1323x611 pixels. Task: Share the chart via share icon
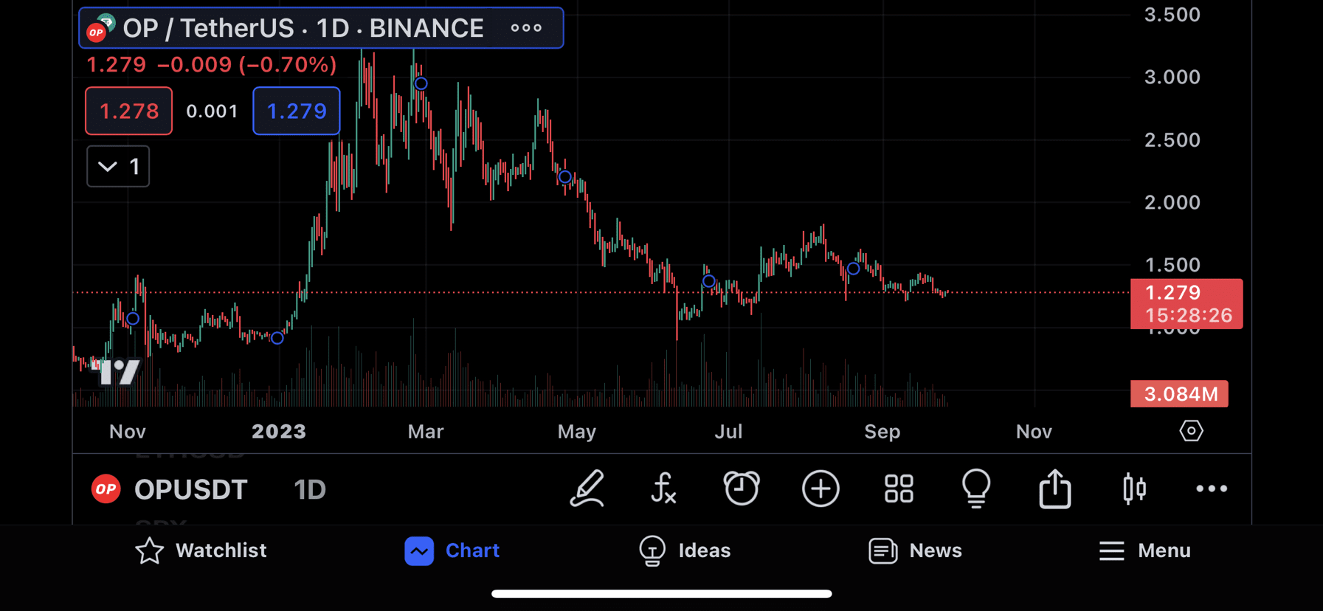click(x=1055, y=489)
